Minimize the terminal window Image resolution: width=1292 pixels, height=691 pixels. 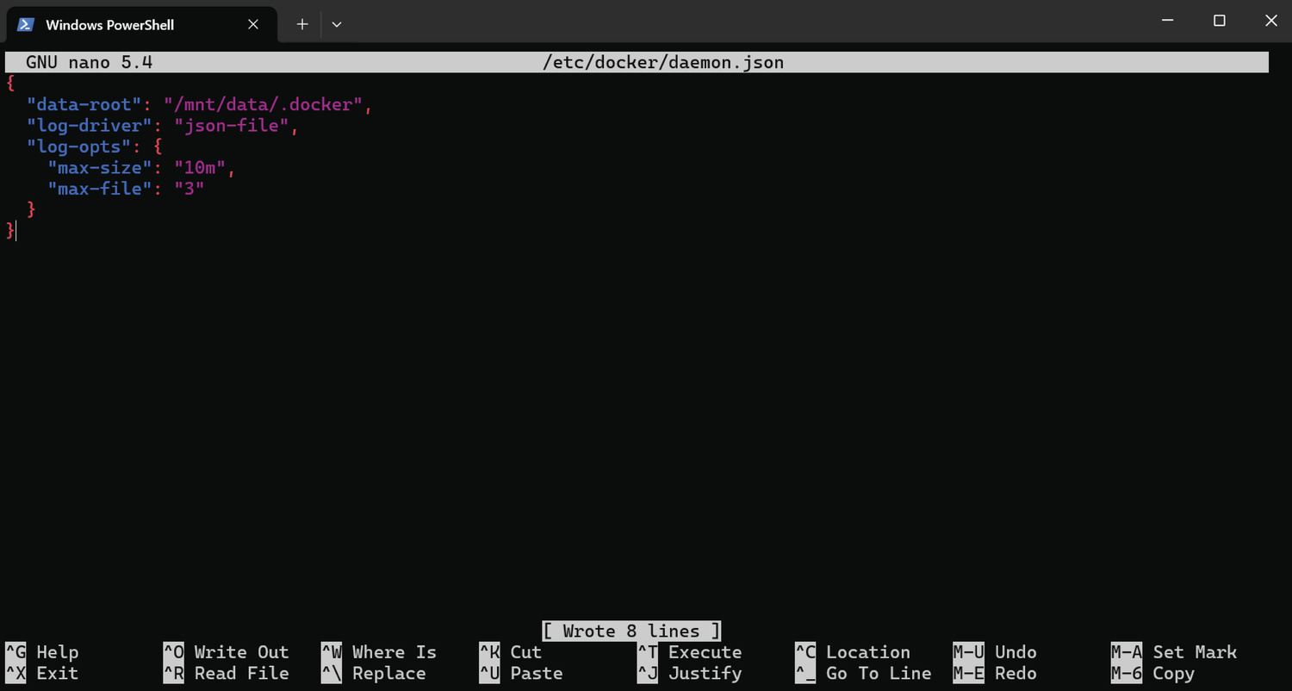click(x=1167, y=21)
